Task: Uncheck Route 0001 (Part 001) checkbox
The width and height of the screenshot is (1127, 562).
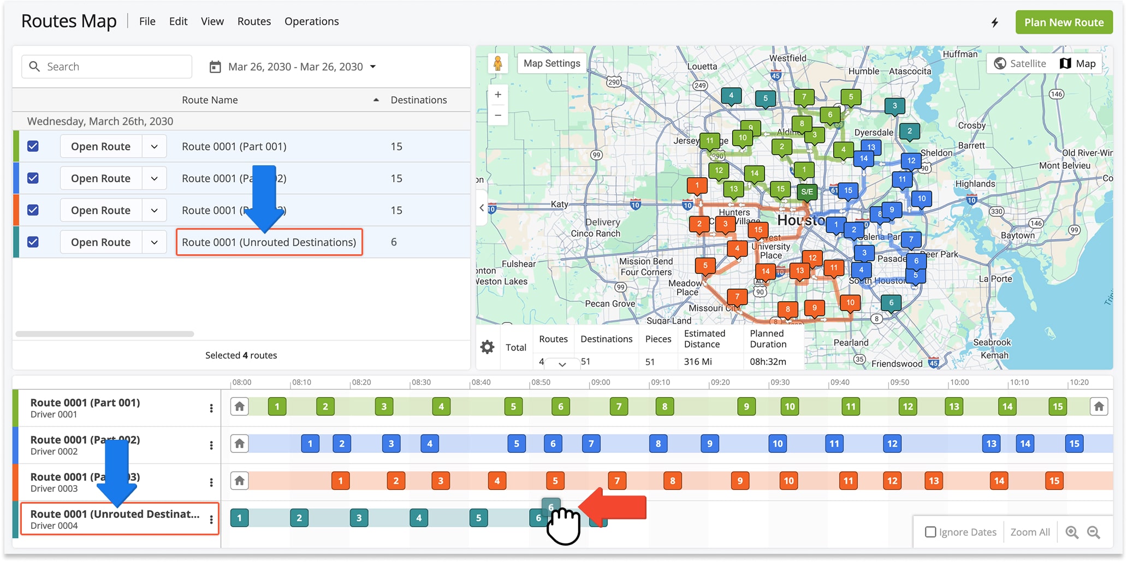Action: click(34, 146)
